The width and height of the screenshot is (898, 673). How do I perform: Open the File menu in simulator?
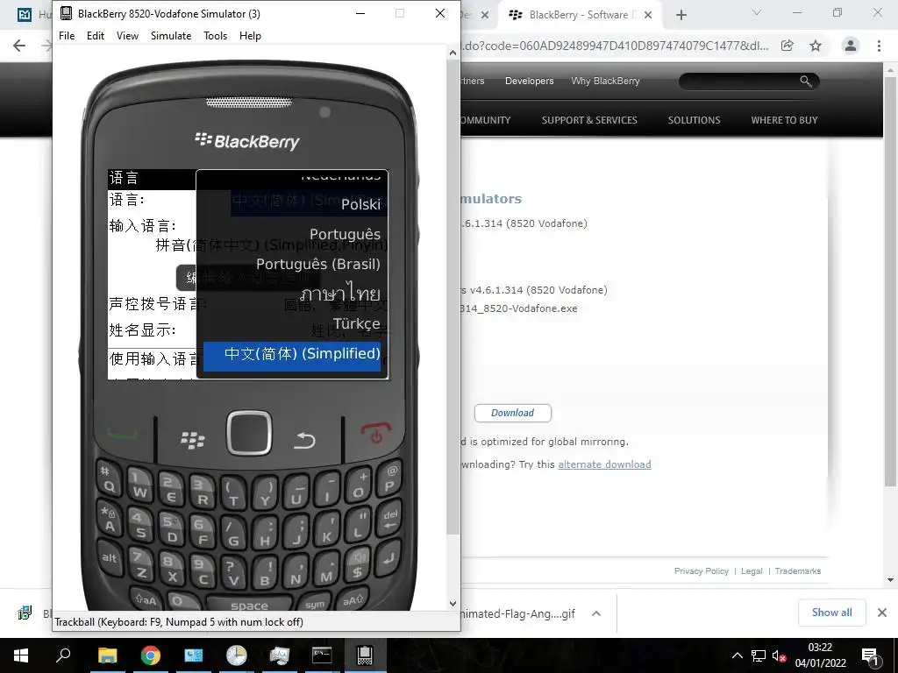pos(67,35)
